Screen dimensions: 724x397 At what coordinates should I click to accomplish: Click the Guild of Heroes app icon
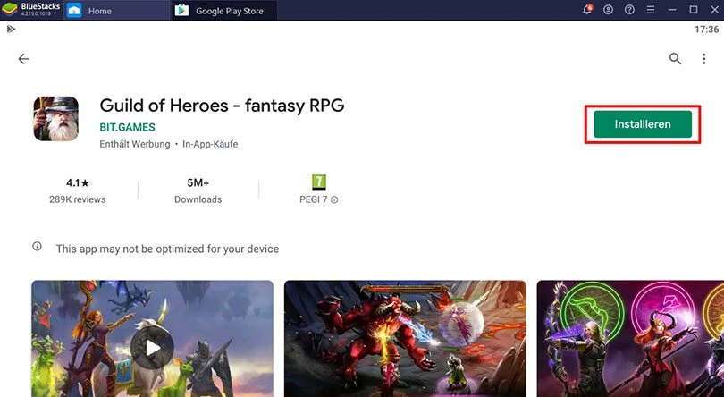[x=56, y=119]
